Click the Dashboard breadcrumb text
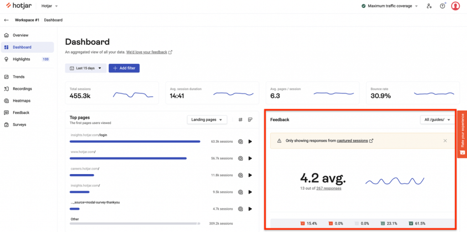This screenshot has width=467, height=232. click(53, 20)
